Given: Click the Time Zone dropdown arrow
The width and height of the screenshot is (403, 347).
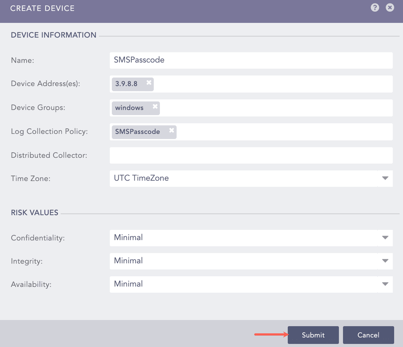Looking at the screenshot, I should click(385, 178).
